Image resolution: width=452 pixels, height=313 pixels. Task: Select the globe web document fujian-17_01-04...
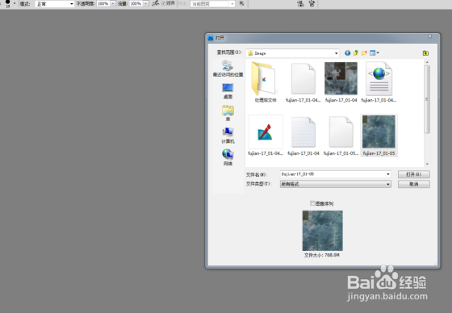pyautogui.click(x=379, y=82)
